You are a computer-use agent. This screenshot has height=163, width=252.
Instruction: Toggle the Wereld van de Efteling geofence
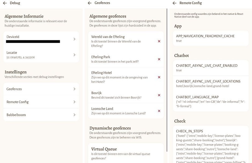pyautogui.click(x=159, y=41)
